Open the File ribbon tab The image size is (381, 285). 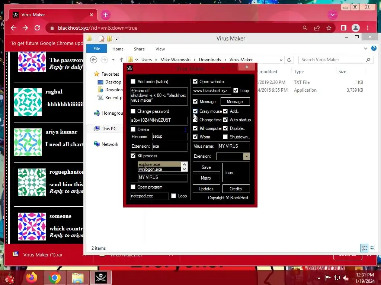click(97, 49)
